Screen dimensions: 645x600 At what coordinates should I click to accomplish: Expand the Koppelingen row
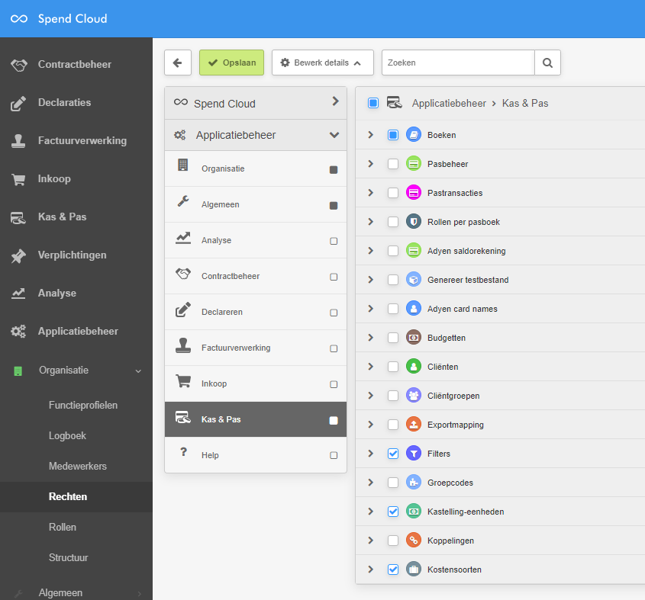tap(371, 541)
